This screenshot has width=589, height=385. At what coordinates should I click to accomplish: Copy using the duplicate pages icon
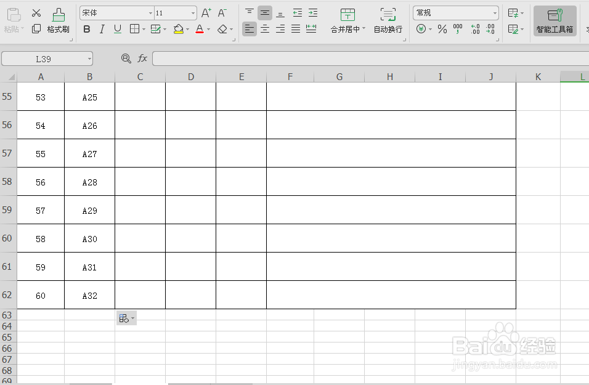click(x=36, y=28)
